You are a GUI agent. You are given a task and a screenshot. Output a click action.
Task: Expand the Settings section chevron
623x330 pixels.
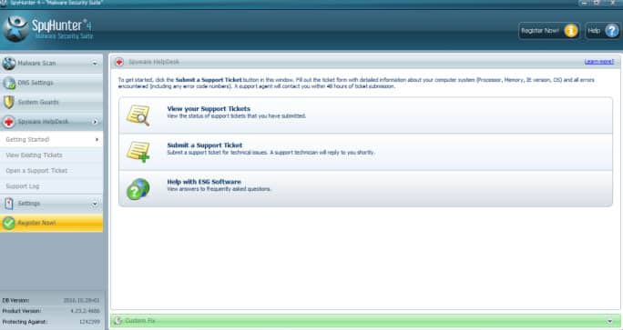click(95, 204)
